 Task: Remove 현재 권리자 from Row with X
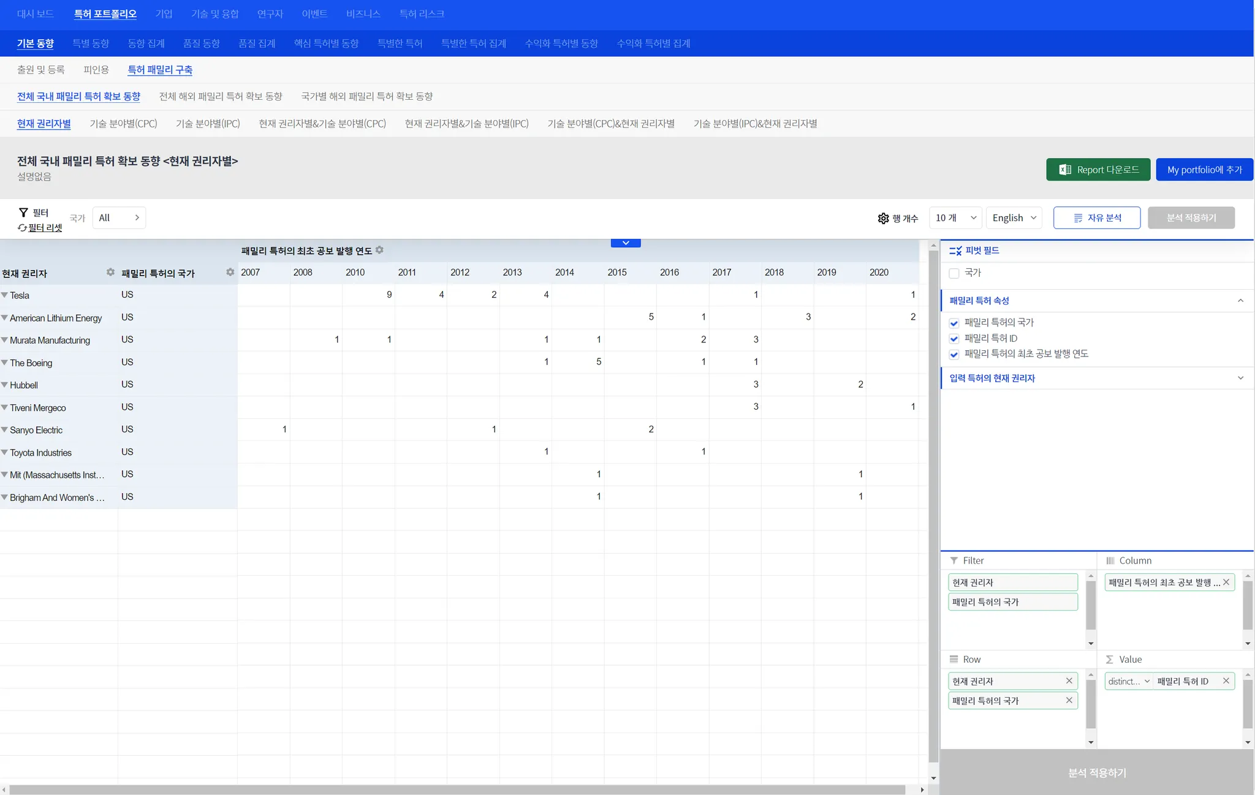click(x=1069, y=680)
